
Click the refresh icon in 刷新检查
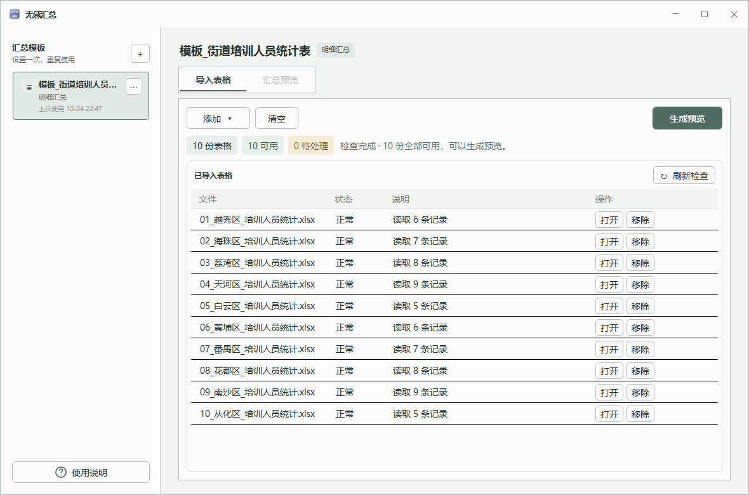click(663, 176)
